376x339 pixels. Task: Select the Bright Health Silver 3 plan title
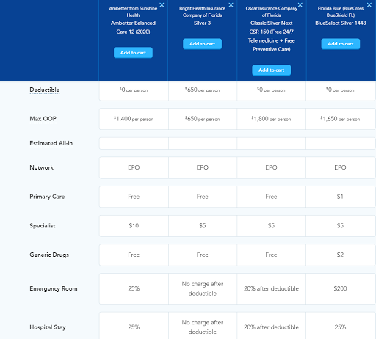[x=202, y=23]
